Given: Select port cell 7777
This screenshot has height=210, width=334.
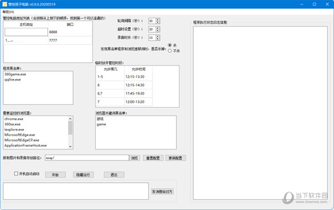Looking at the screenshot, I should [70, 41].
